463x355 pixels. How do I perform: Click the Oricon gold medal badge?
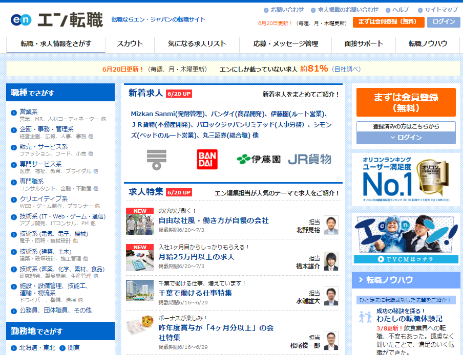(x=433, y=178)
